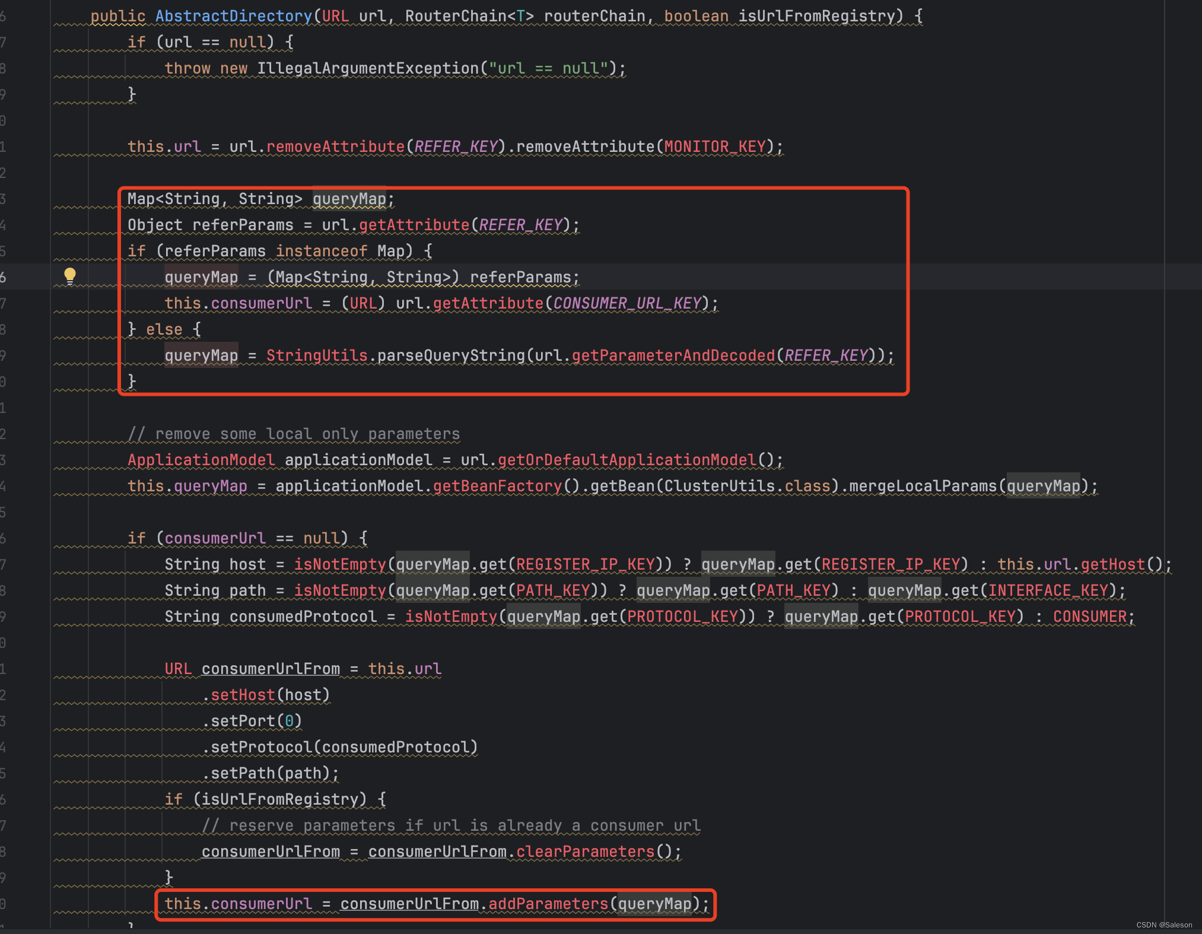Click the yellow lightbulb quick-fix icon
This screenshot has height=934, width=1202.
70,276
